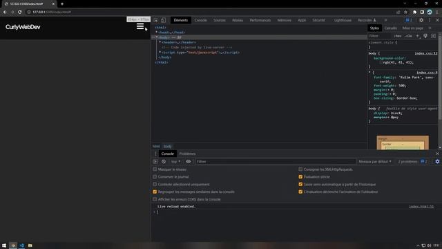
Task: Open a new browser tab
Action: [x=62, y=4]
